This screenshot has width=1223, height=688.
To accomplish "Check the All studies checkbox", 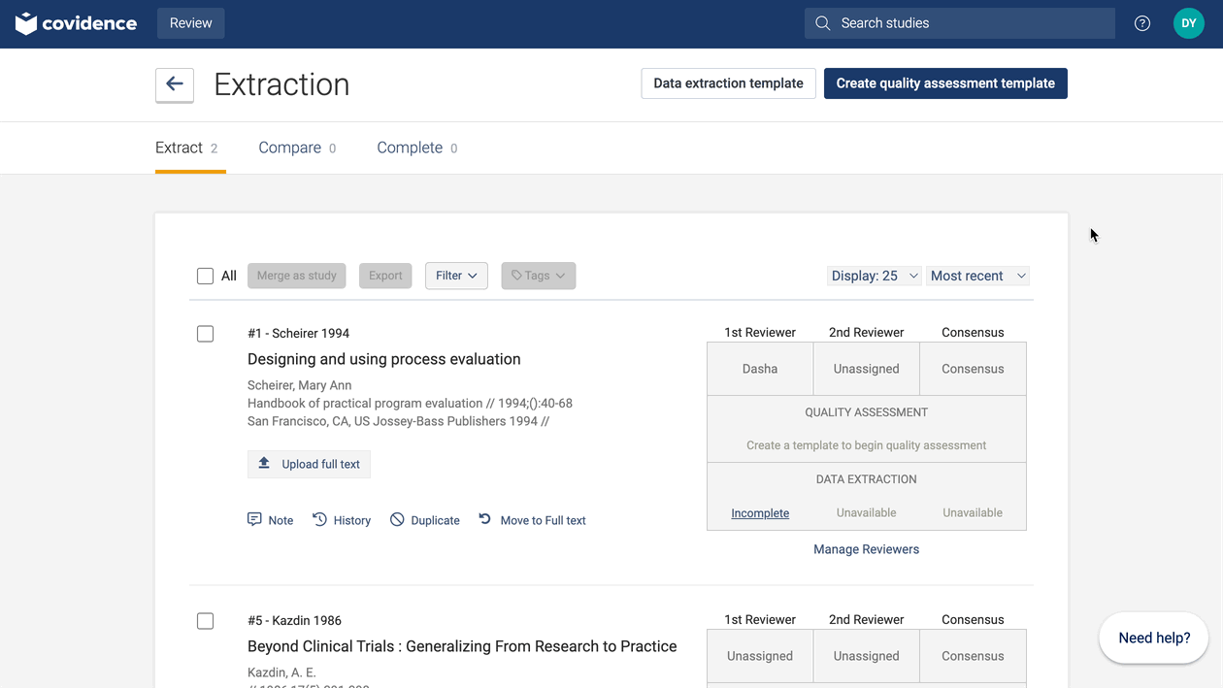I will (206, 276).
